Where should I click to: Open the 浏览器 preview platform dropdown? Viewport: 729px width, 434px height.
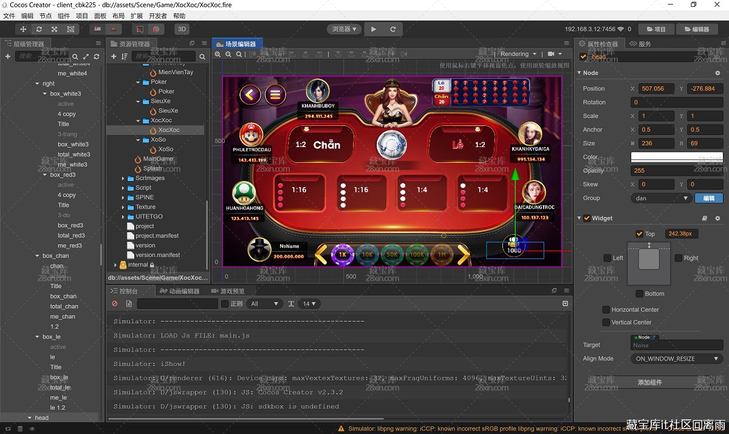coord(344,29)
